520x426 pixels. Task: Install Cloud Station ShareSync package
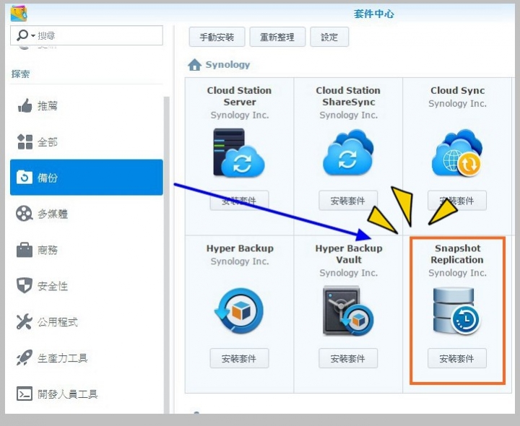pos(348,201)
